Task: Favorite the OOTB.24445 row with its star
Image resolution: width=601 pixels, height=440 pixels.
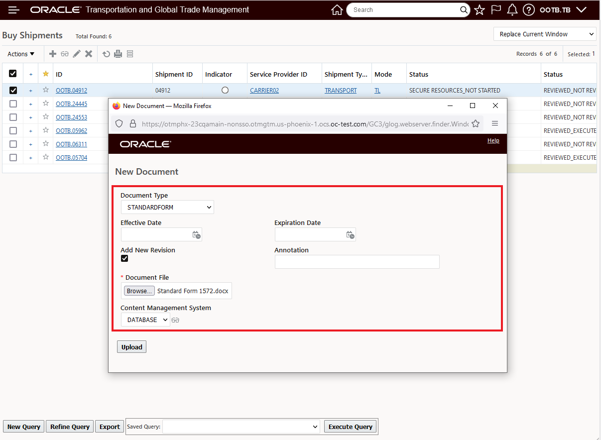Action: (46, 104)
